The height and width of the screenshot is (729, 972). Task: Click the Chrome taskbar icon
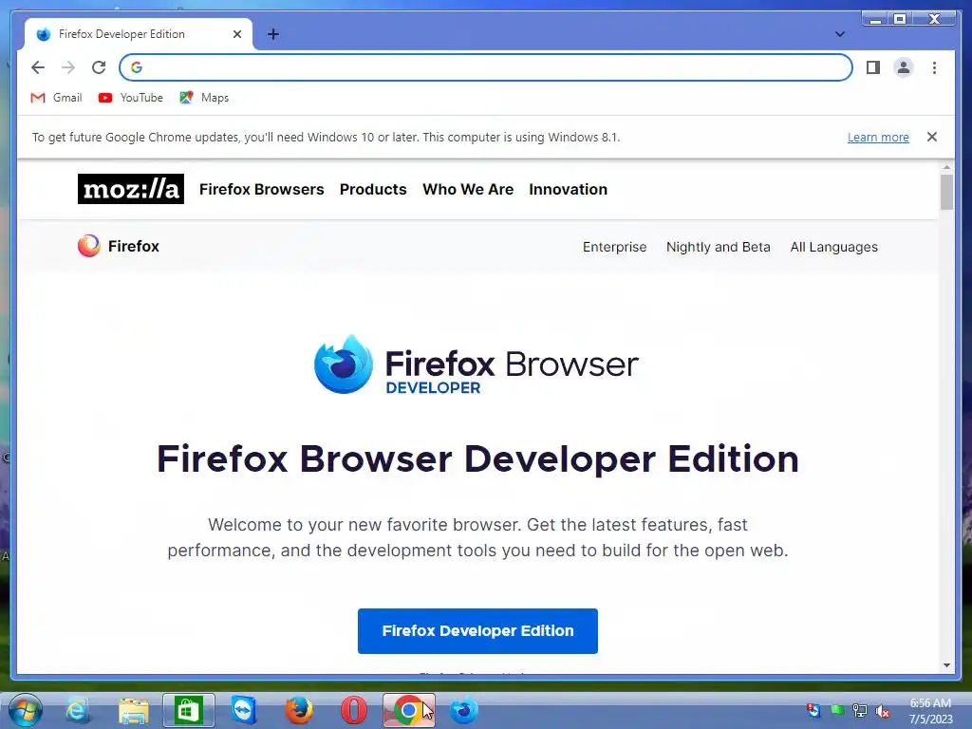[x=409, y=710]
